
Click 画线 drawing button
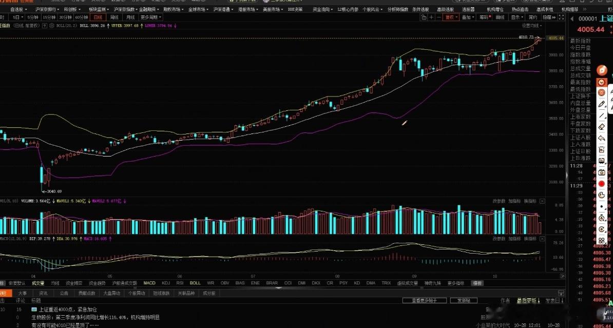point(501,17)
